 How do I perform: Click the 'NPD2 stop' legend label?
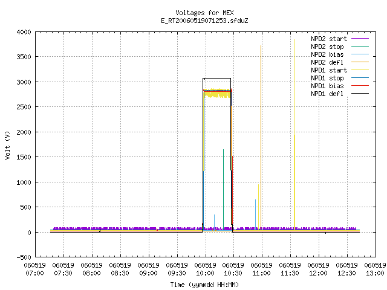coord(327,47)
